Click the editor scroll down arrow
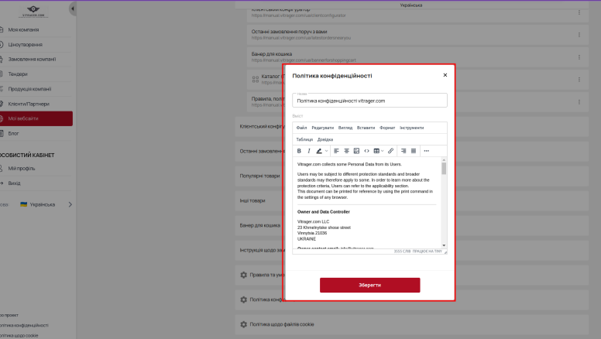The height and width of the screenshot is (339, 601). 444,245
